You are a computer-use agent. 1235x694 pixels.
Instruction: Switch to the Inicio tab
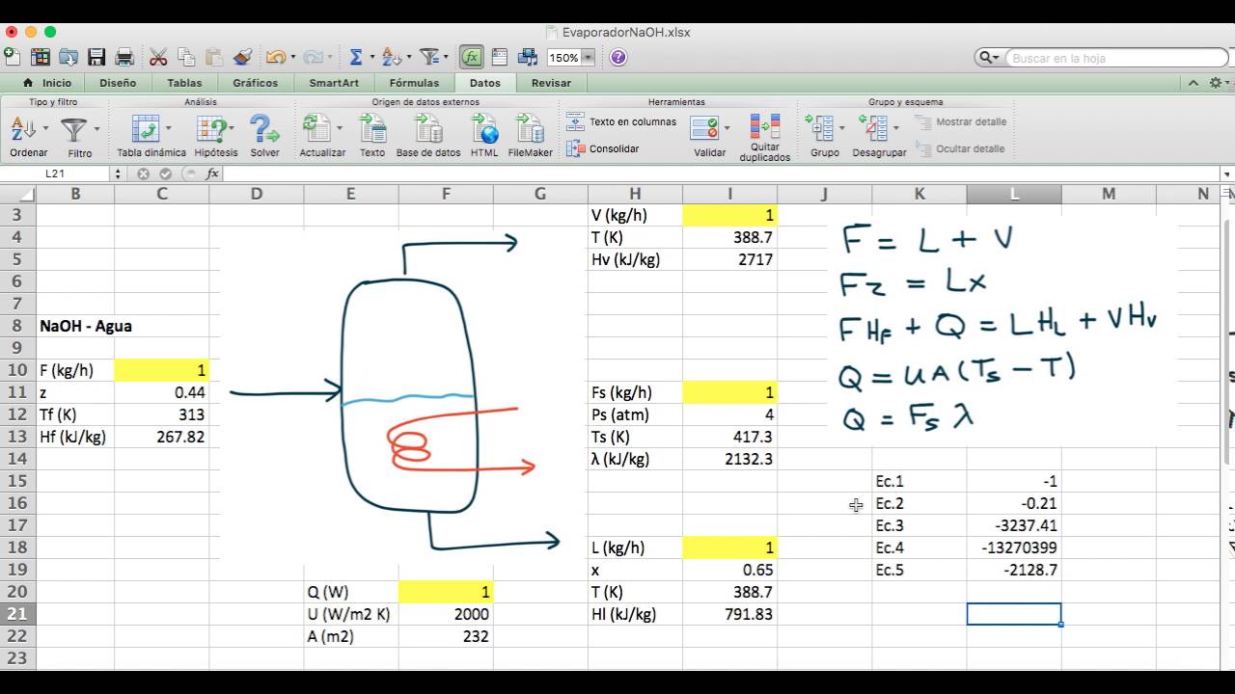pyautogui.click(x=47, y=83)
